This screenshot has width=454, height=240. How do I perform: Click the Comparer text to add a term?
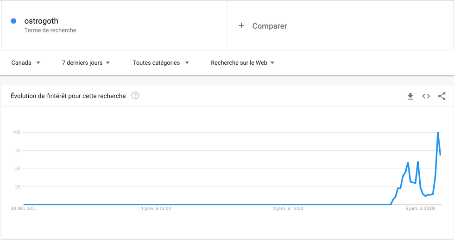coord(270,26)
